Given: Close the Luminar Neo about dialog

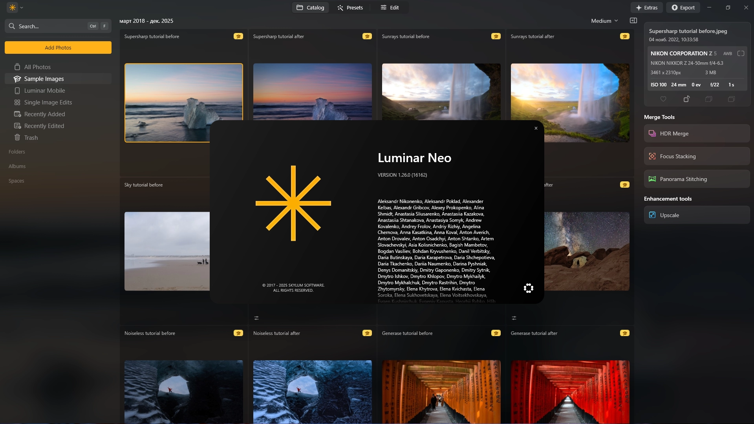Looking at the screenshot, I should tap(536, 128).
